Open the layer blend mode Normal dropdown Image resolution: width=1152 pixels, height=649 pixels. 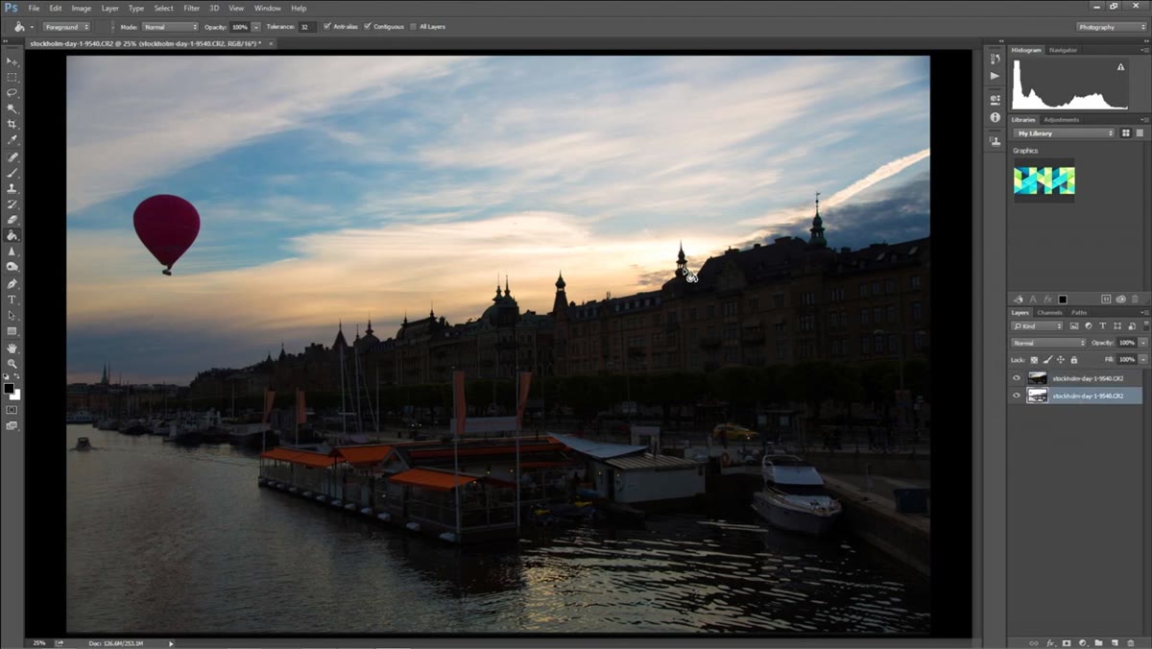coord(1048,343)
